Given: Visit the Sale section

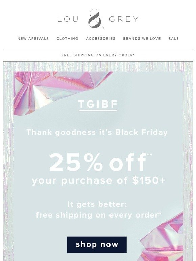Looking at the screenshot, I should coord(174,39).
